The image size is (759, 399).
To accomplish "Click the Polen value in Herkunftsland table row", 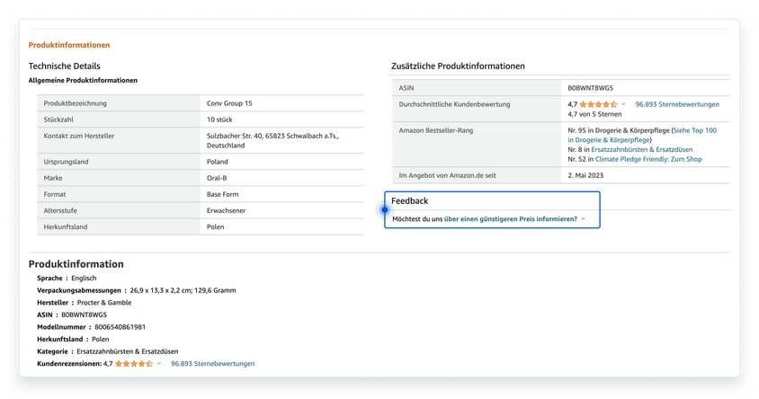I will click(216, 226).
